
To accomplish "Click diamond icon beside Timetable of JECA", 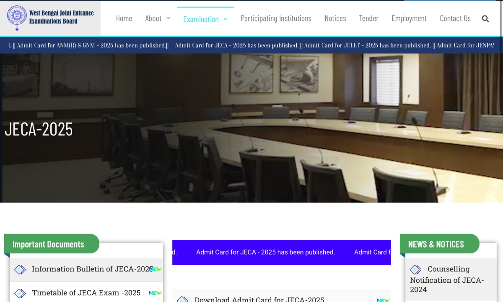I will point(20,293).
